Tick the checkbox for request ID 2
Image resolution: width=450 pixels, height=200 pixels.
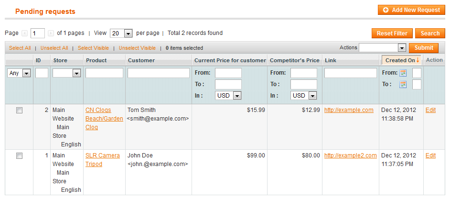pos(19,111)
